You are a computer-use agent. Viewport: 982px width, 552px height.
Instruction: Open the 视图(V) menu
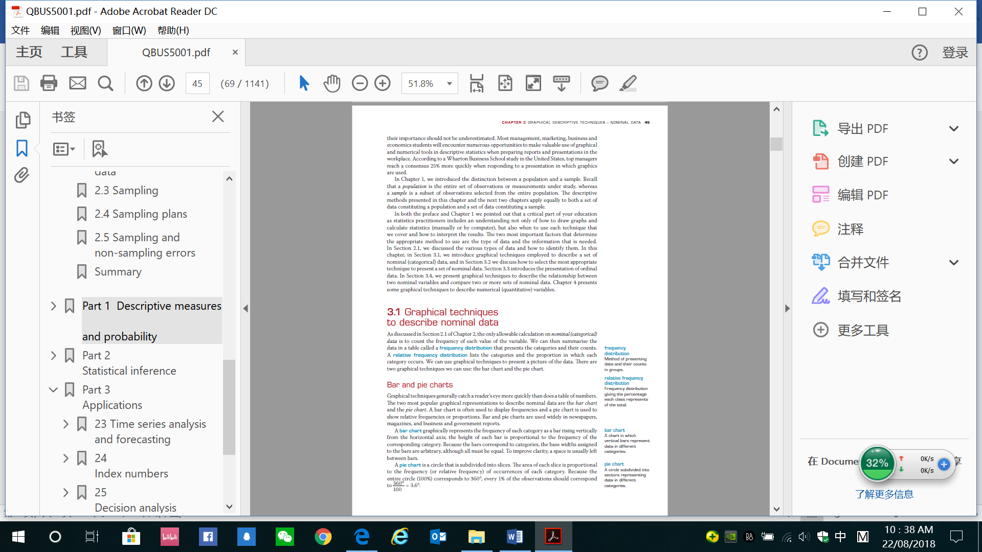pos(85,30)
